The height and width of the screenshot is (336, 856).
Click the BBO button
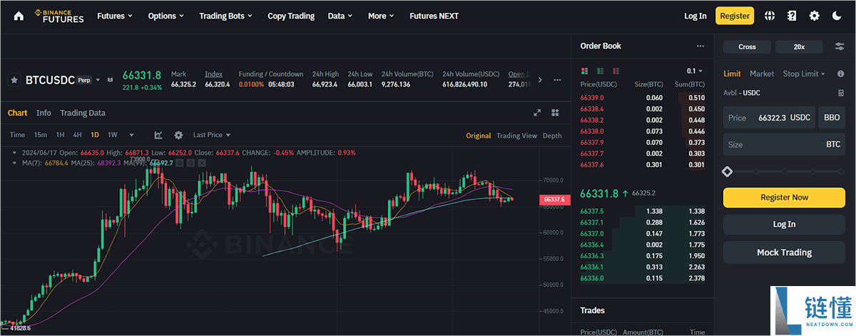[x=832, y=118]
